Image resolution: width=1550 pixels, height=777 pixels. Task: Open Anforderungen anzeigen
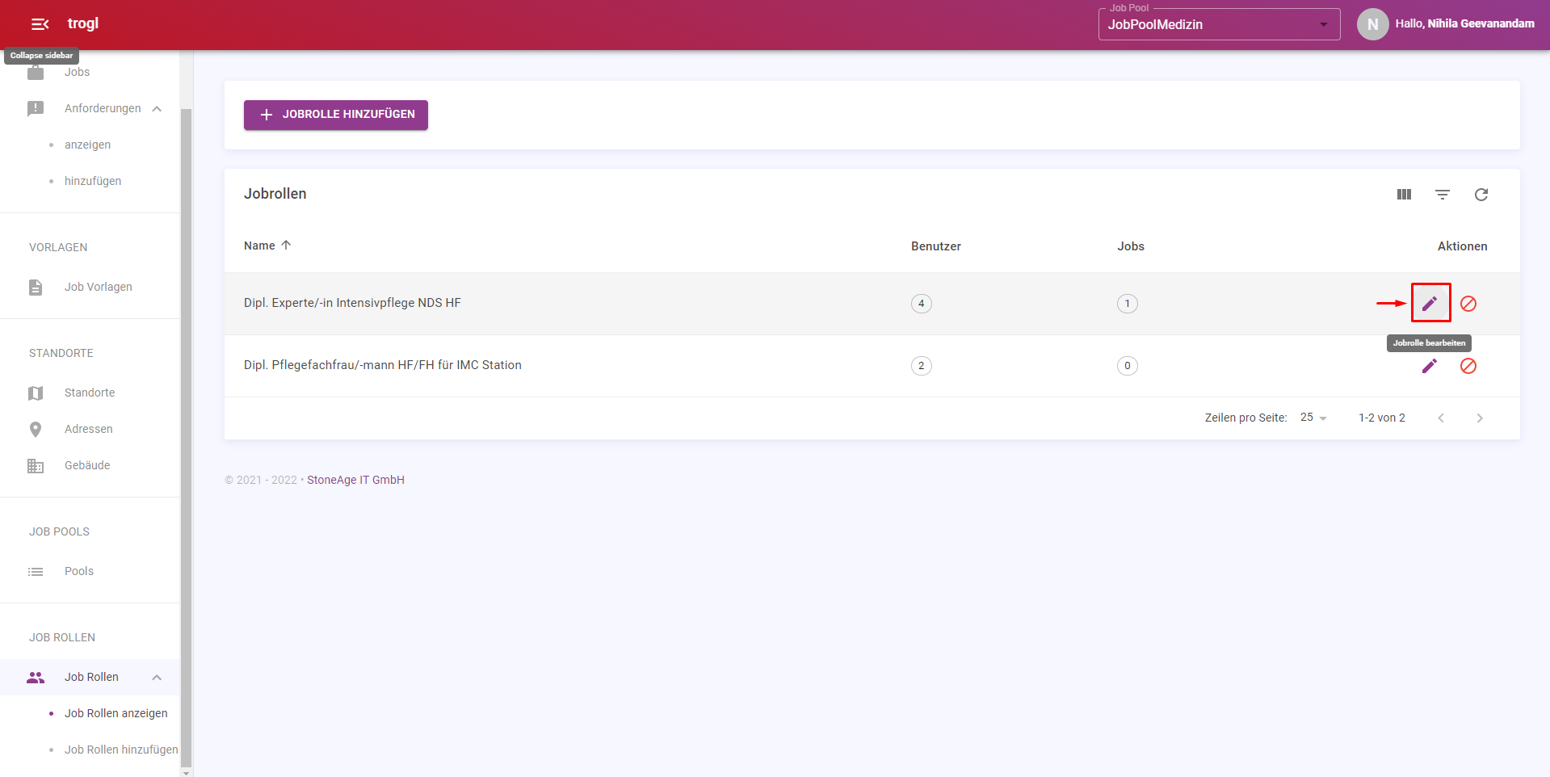click(x=87, y=145)
